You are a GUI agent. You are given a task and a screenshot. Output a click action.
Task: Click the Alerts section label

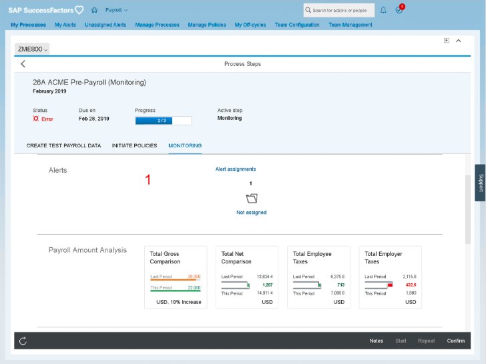click(57, 170)
